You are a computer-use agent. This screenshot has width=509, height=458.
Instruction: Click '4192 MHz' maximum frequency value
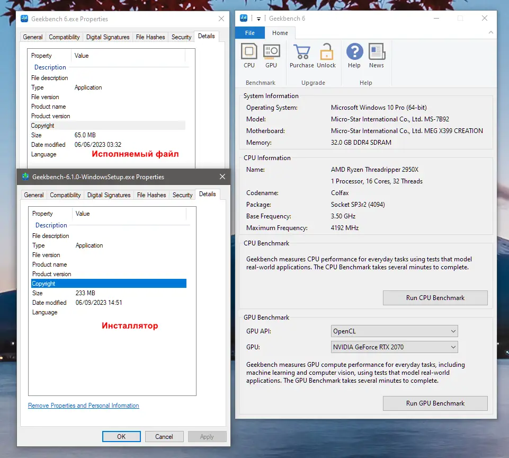coord(345,228)
